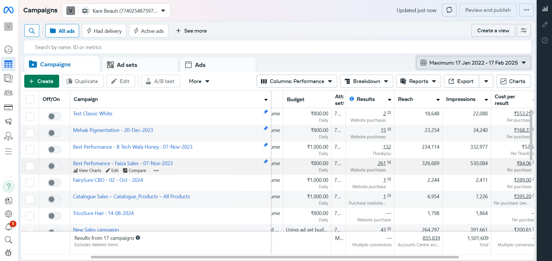Expand the Breakdown dropdown
This screenshot has height=261, width=552.
pyautogui.click(x=366, y=81)
